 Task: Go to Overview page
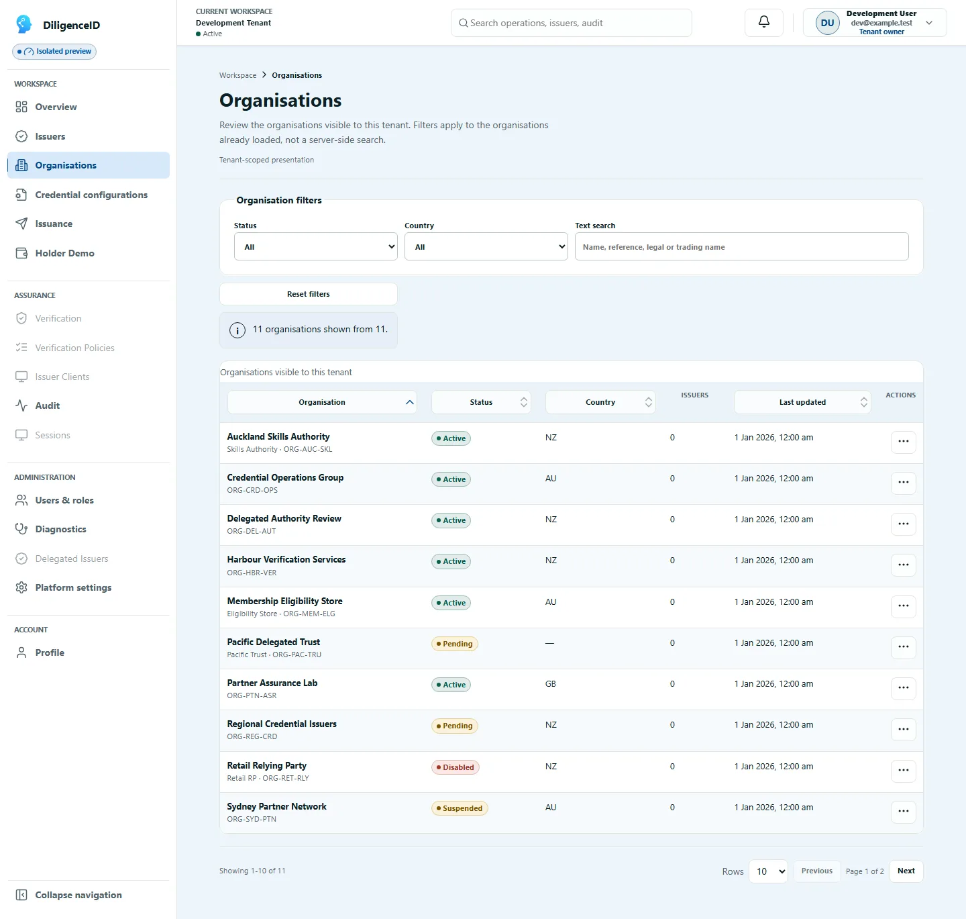click(89, 107)
